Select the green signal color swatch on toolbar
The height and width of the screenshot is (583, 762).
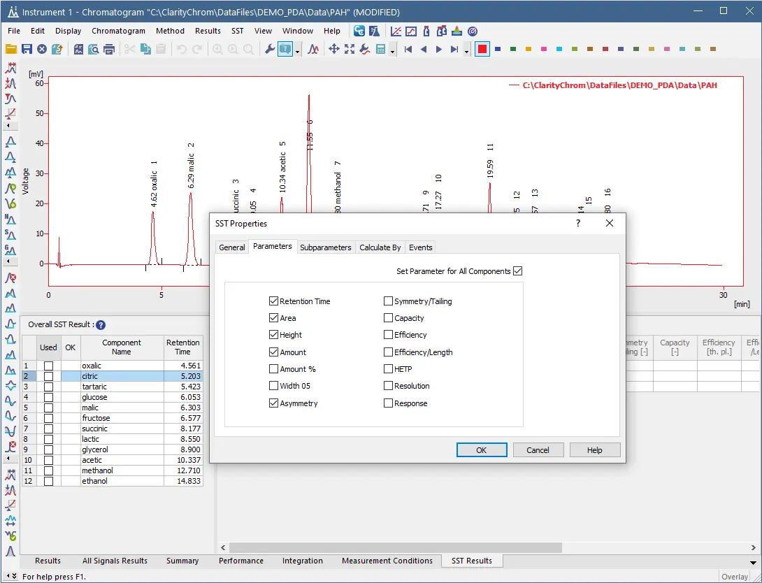click(x=512, y=49)
